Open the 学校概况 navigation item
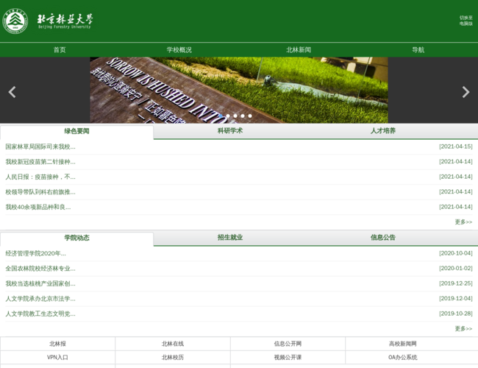478x368 pixels. click(x=179, y=50)
